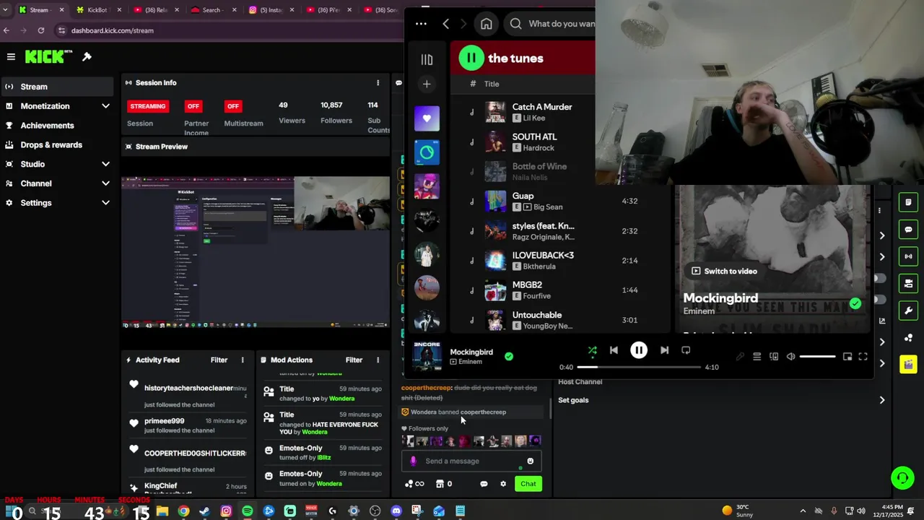Open camera icon in right rail

(x=908, y=283)
